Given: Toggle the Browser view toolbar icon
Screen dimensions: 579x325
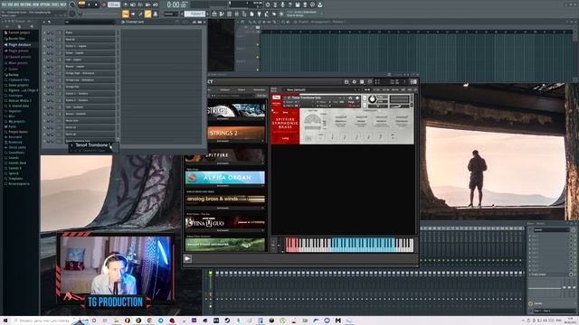Looking at the screenshot, I should coord(244,14).
